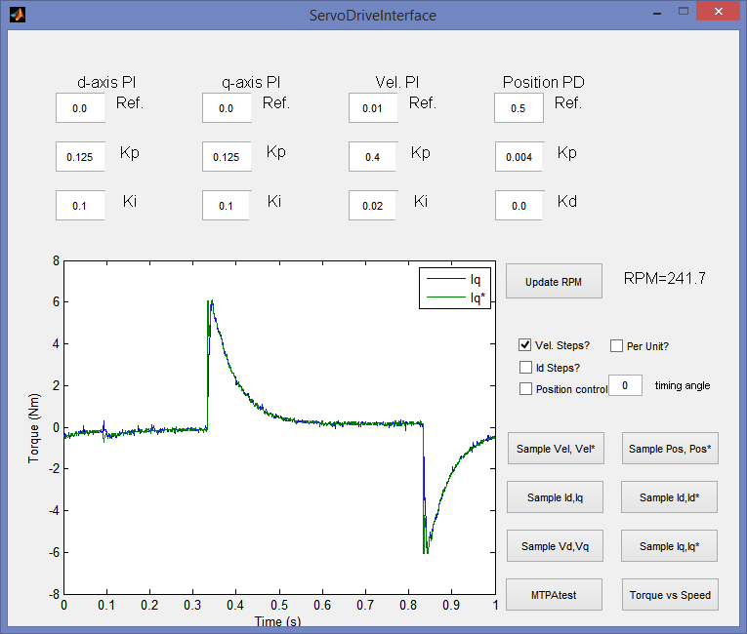Click the d-axis PI Kp field
Image resolution: width=747 pixels, height=634 pixels.
80,156
